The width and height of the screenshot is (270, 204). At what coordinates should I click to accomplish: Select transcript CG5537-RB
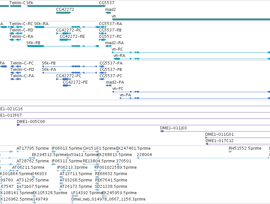[103, 33]
